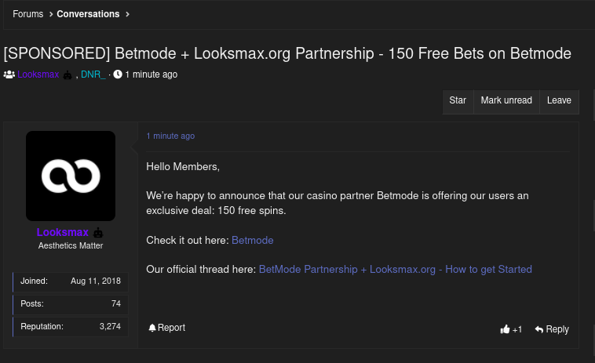
Task: Expand the chevron after Forums breadcrumb
Action: click(x=50, y=14)
